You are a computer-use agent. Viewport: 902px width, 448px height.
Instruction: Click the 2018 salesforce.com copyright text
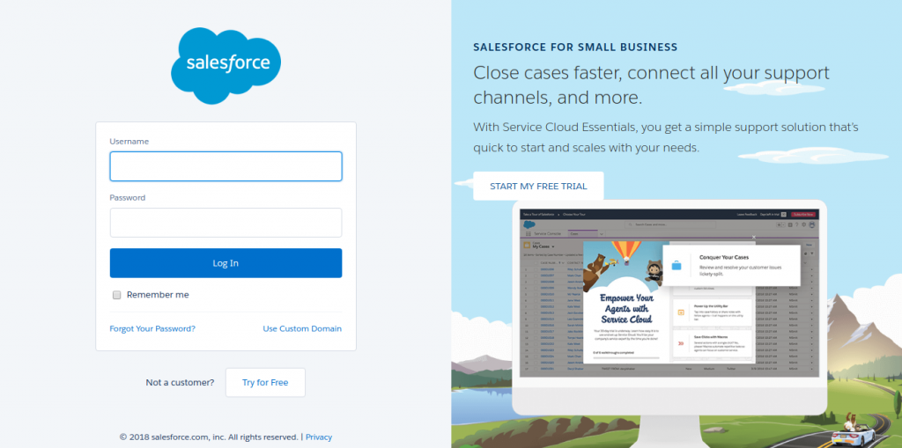[209, 437]
